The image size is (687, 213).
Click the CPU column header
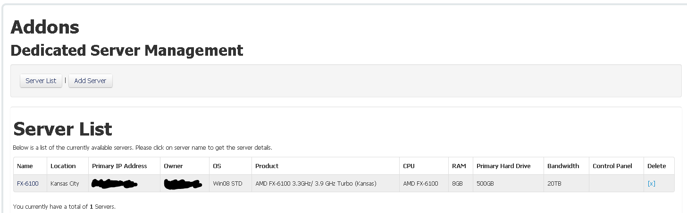pos(409,166)
